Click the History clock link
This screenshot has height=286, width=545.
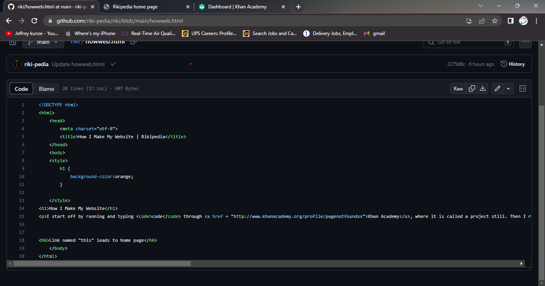pyautogui.click(x=513, y=64)
